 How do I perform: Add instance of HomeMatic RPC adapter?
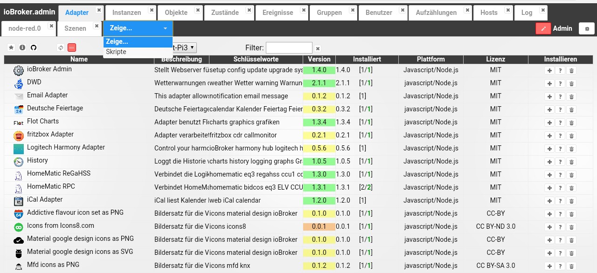tap(549, 188)
